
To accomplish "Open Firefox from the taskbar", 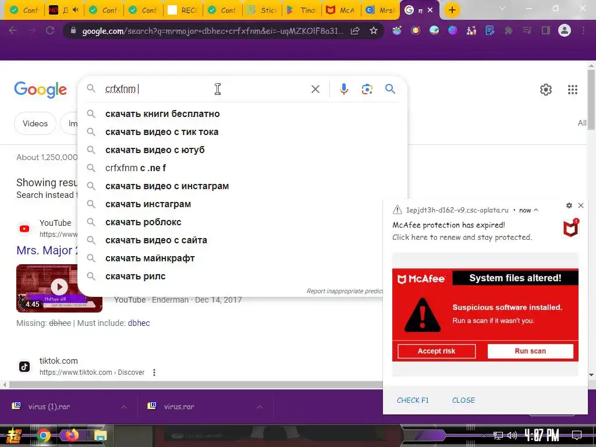I will pyautogui.click(x=72, y=435).
